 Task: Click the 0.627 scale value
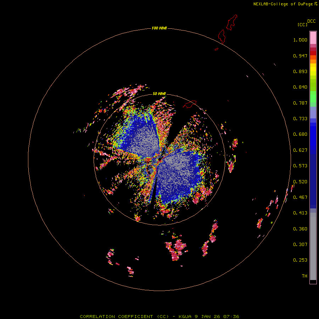click(x=300, y=150)
